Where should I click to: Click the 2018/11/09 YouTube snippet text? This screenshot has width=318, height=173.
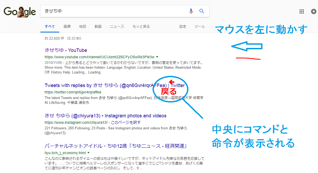(x=123, y=68)
